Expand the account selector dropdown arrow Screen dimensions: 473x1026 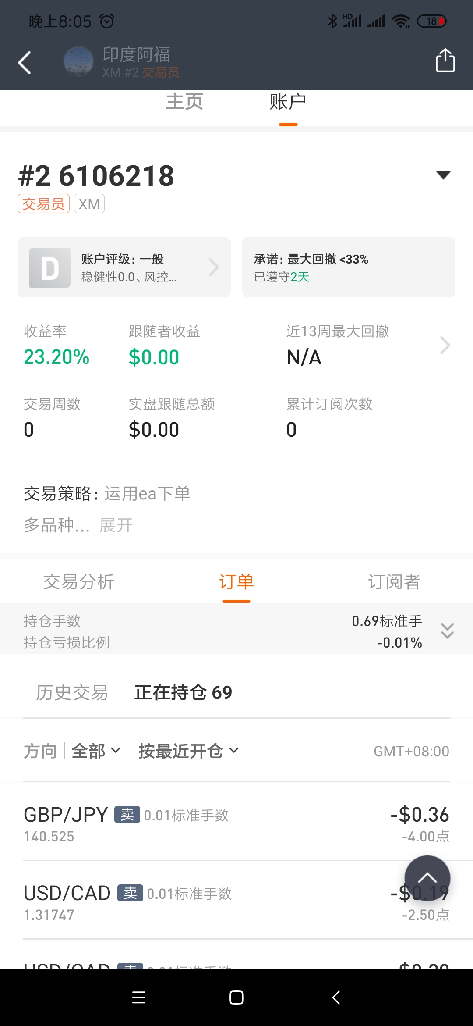443,175
